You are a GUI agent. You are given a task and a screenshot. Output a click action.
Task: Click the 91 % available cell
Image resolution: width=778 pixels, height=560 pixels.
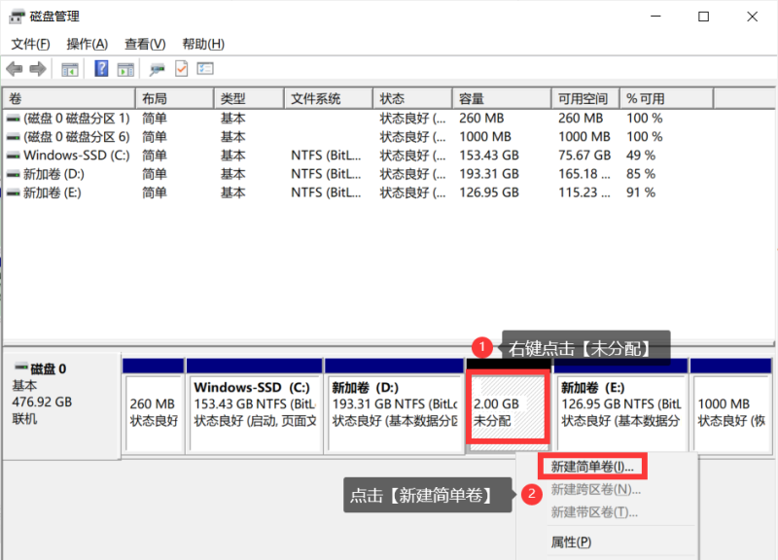coord(641,192)
